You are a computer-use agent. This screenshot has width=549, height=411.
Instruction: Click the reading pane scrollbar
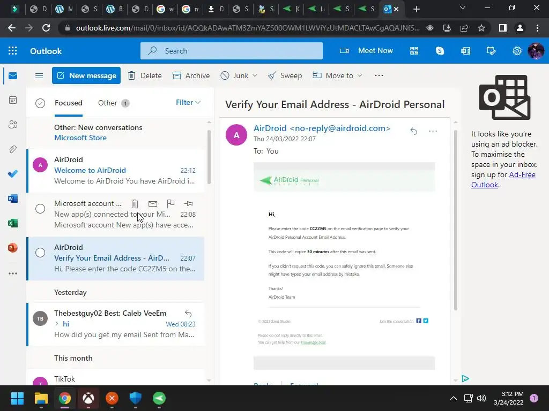[456, 220]
